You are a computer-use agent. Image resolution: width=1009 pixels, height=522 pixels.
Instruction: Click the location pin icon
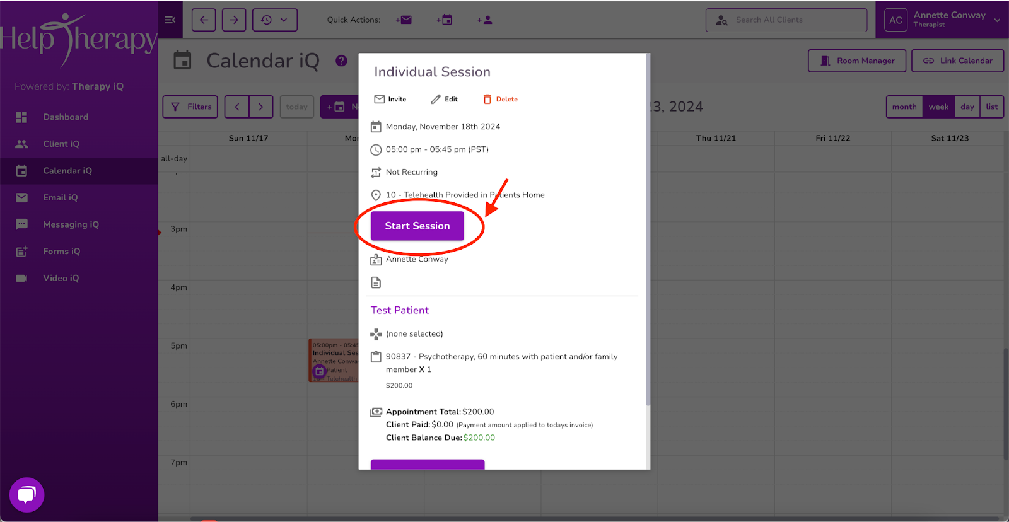(x=376, y=195)
